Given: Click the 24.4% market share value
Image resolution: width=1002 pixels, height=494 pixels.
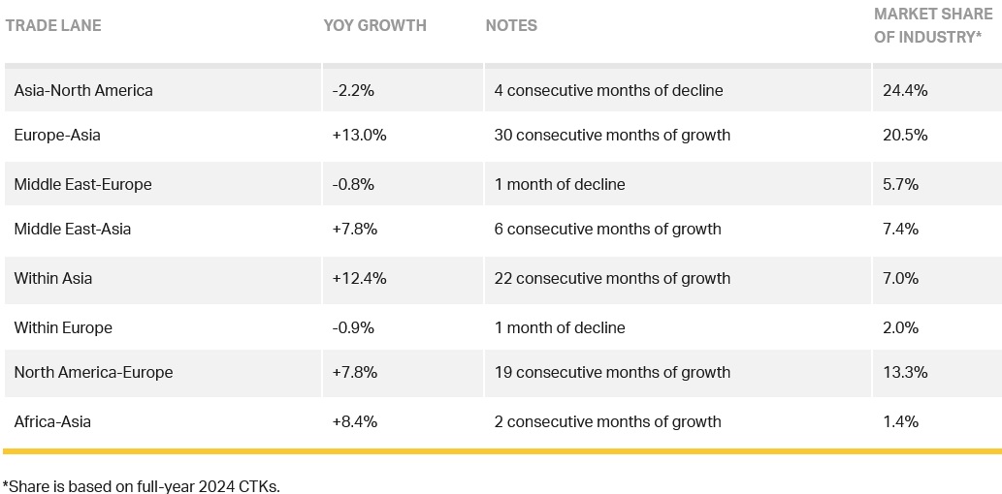Looking at the screenshot, I should point(905,90).
